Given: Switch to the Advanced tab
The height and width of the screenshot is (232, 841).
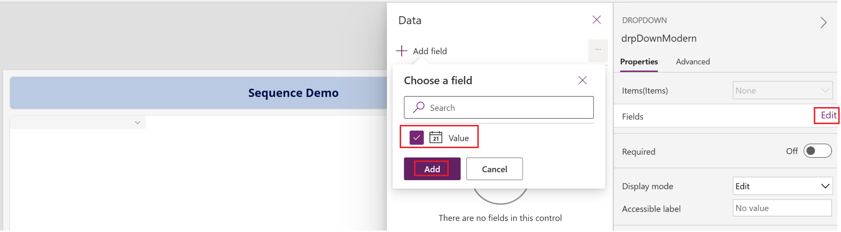Looking at the screenshot, I should [x=693, y=62].
